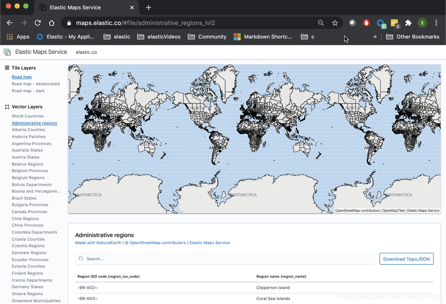The height and width of the screenshot is (304, 446).
Task: Open China Provinces layer
Action: 28,225
